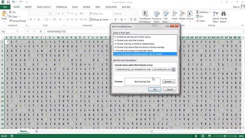Select 'Use a formula to determine which cells to format'
The image size is (245, 138).
(145, 54)
